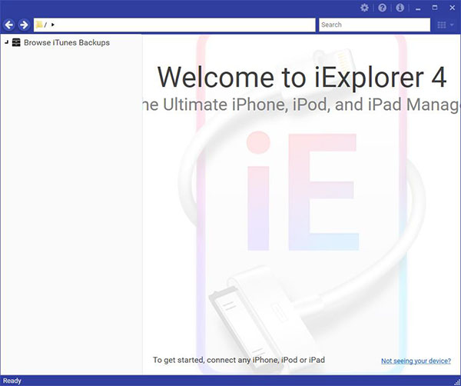461x386 pixels.
Task: Go back with the left arrow button
Action: click(x=9, y=25)
